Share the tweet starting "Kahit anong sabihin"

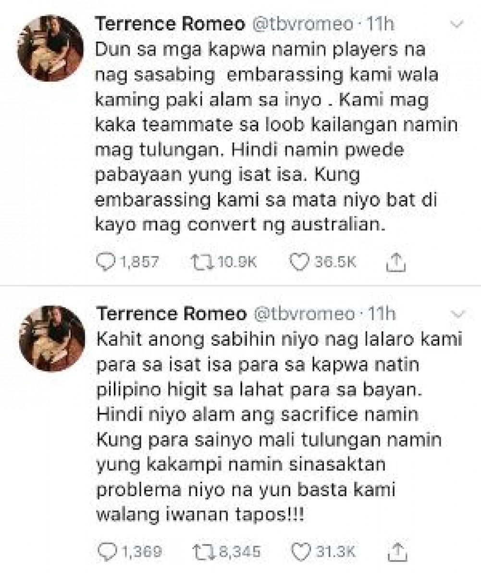(397, 550)
